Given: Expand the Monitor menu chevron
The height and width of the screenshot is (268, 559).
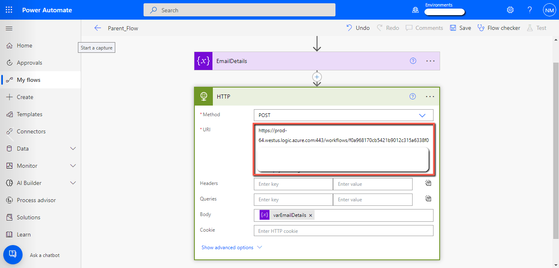Looking at the screenshot, I should click(73, 166).
